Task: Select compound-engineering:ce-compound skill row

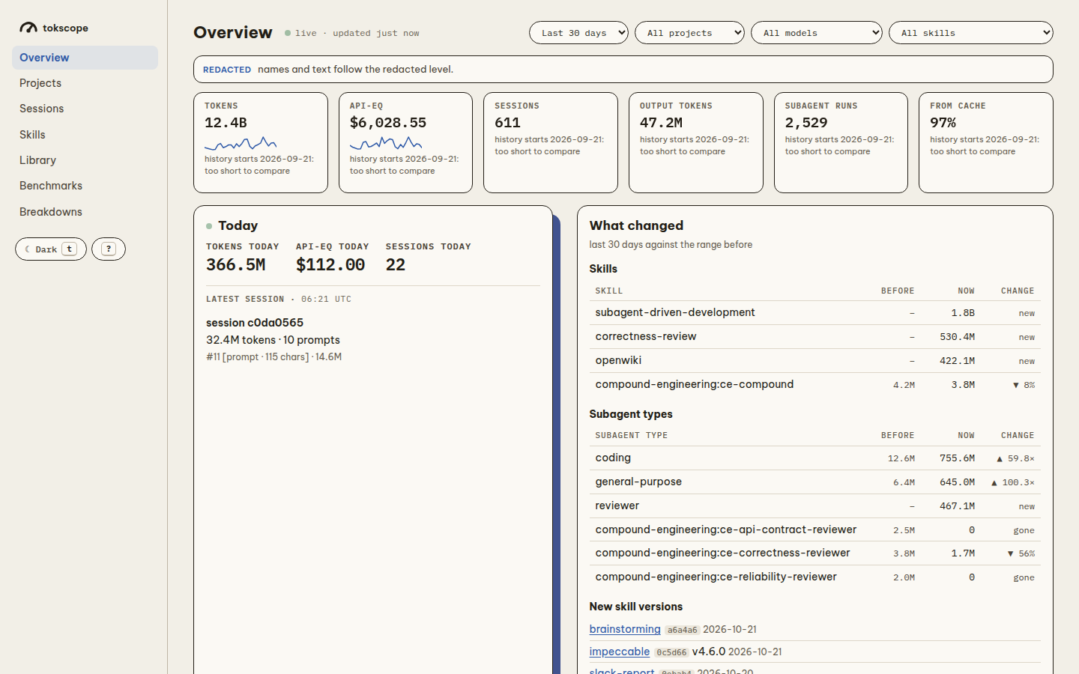Action: pos(815,385)
